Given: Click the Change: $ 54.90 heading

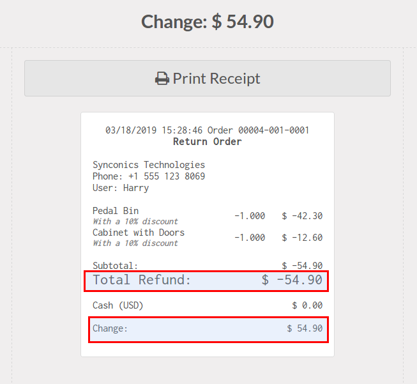Looking at the screenshot, I should pyautogui.click(x=208, y=22).
